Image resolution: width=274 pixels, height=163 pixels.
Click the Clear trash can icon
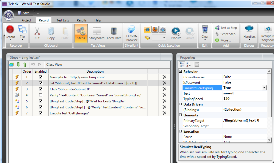click(205, 29)
